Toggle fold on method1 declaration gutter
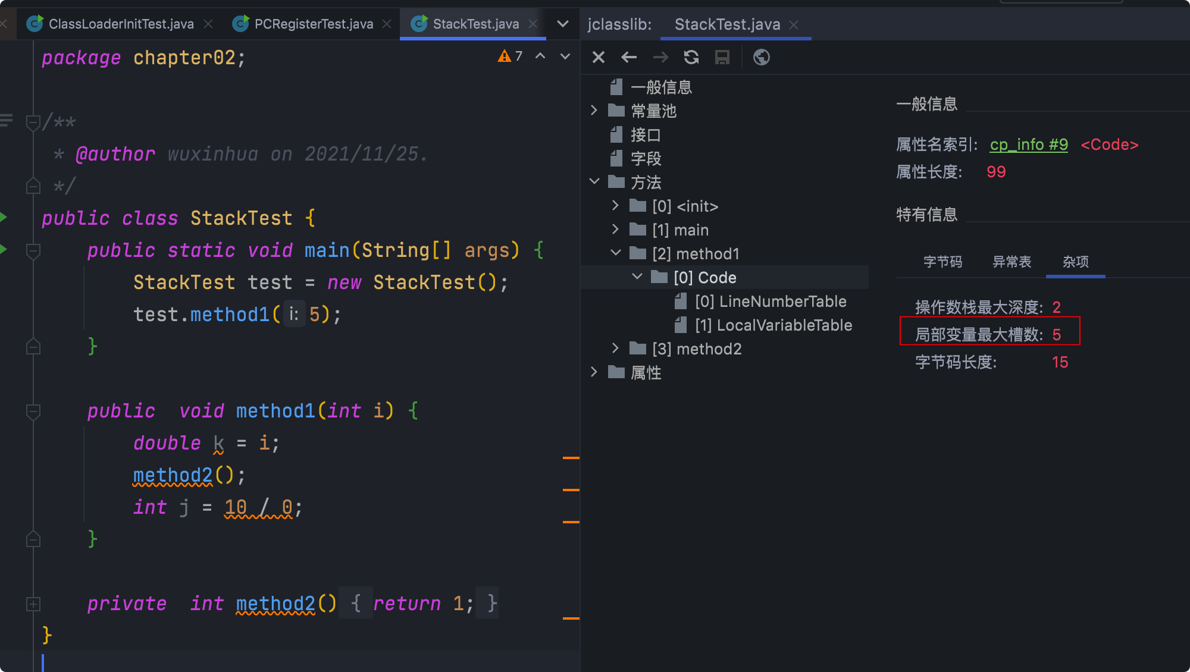Image resolution: width=1190 pixels, height=672 pixels. click(x=33, y=411)
